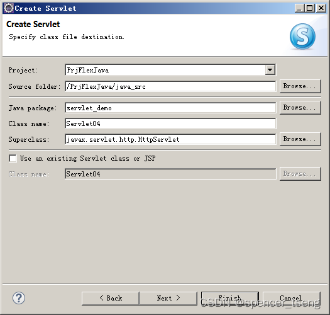330x315 pixels.
Task: Click the Project combo box PrjFlexJava
Action: [170, 70]
